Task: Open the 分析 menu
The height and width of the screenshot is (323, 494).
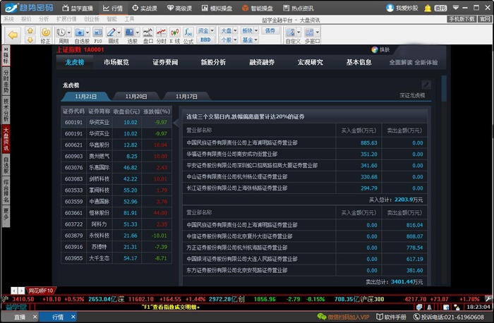Action: (44, 19)
